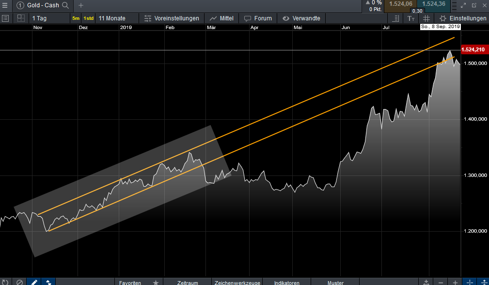The width and height of the screenshot is (489, 285).
Task: Open the chart layout grid icon
Action: (21, 18)
